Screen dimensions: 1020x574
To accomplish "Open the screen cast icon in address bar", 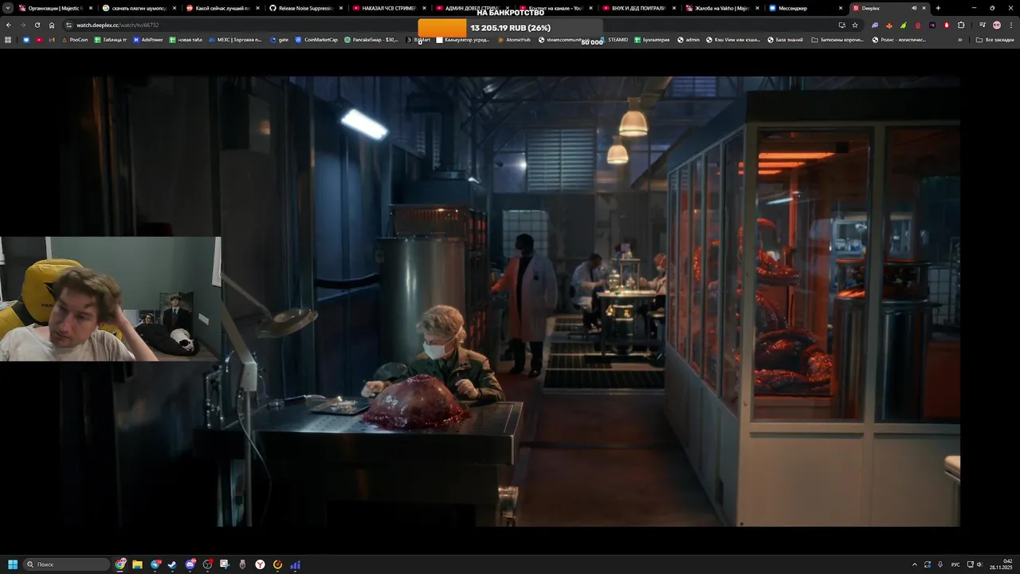I will click(841, 25).
